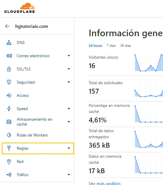Select the 24 horas range
The image size is (163, 185).
click(95, 46)
